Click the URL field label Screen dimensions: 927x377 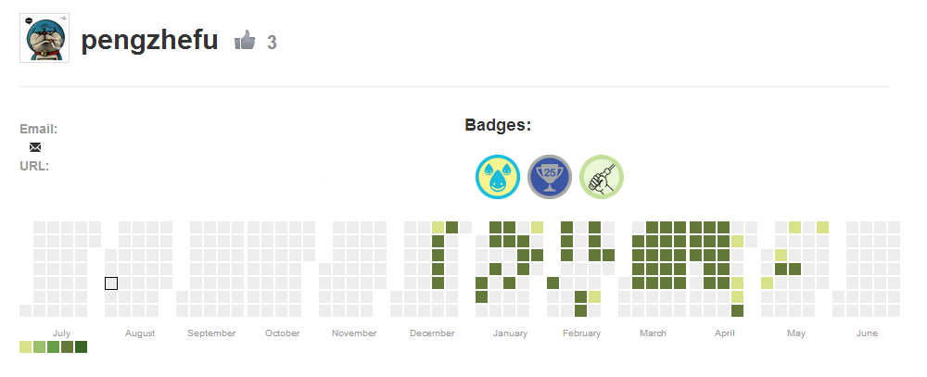[x=34, y=166]
